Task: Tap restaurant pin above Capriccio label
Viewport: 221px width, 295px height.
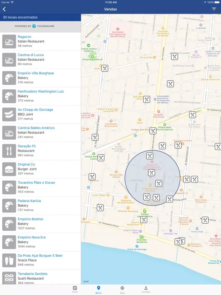Action: pyautogui.click(x=92, y=177)
